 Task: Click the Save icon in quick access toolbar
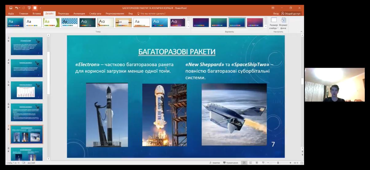click(x=11, y=8)
